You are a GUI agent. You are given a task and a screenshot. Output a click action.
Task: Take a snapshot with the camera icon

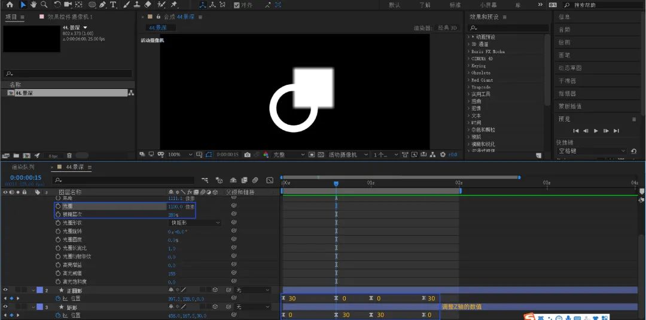click(247, 155)
